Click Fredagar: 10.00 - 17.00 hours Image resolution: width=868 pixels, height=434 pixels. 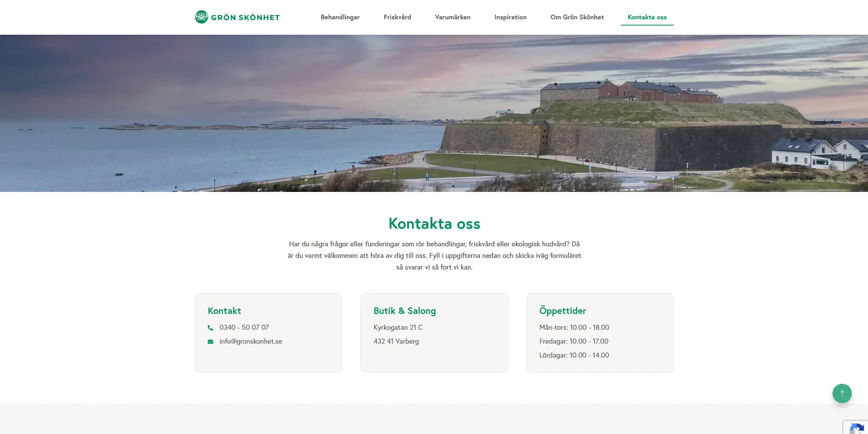coord(574,341)
